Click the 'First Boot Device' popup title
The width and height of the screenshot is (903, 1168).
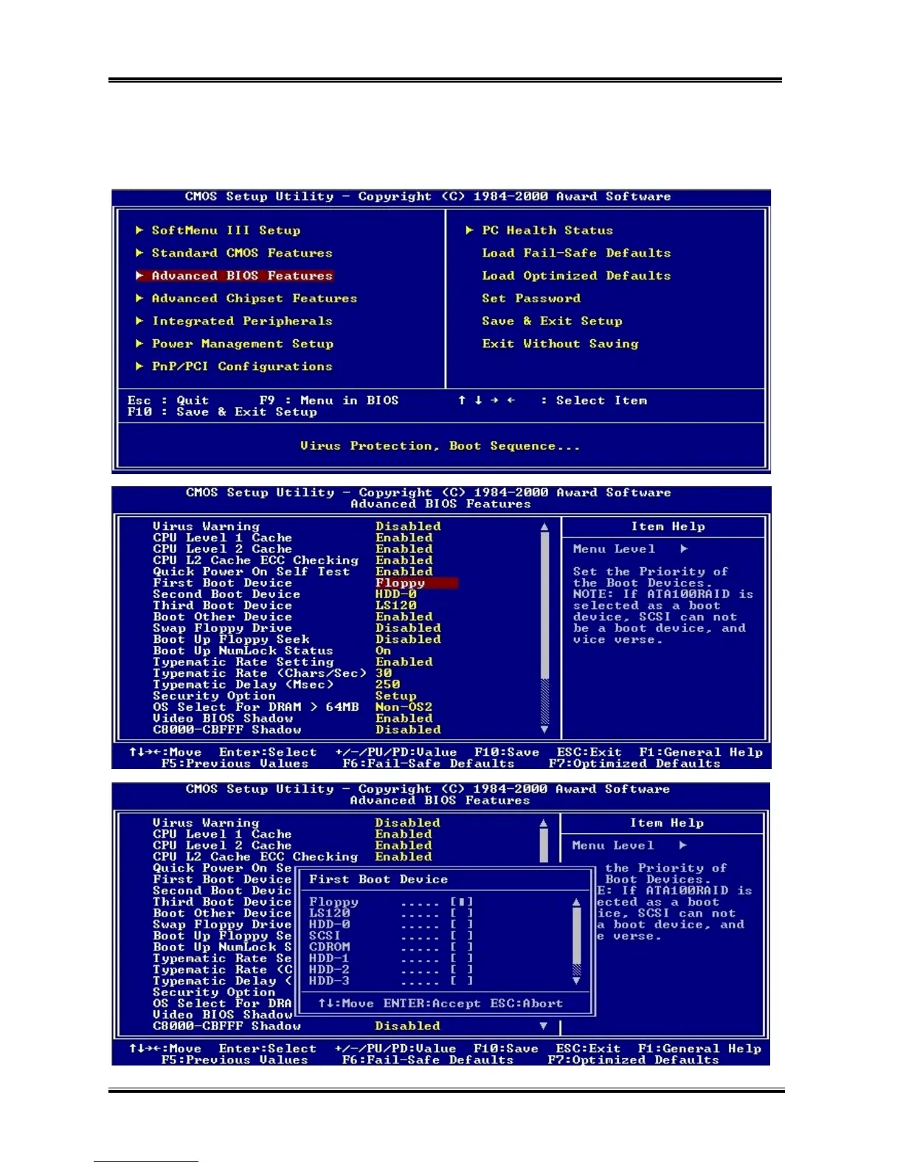click(x=378, y=880)
